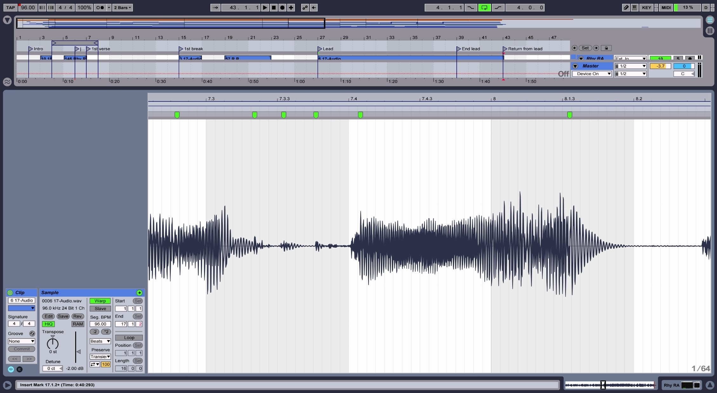Click the Back to Arrangement arrow icon

pyautogui.click(x=314, y=8)
